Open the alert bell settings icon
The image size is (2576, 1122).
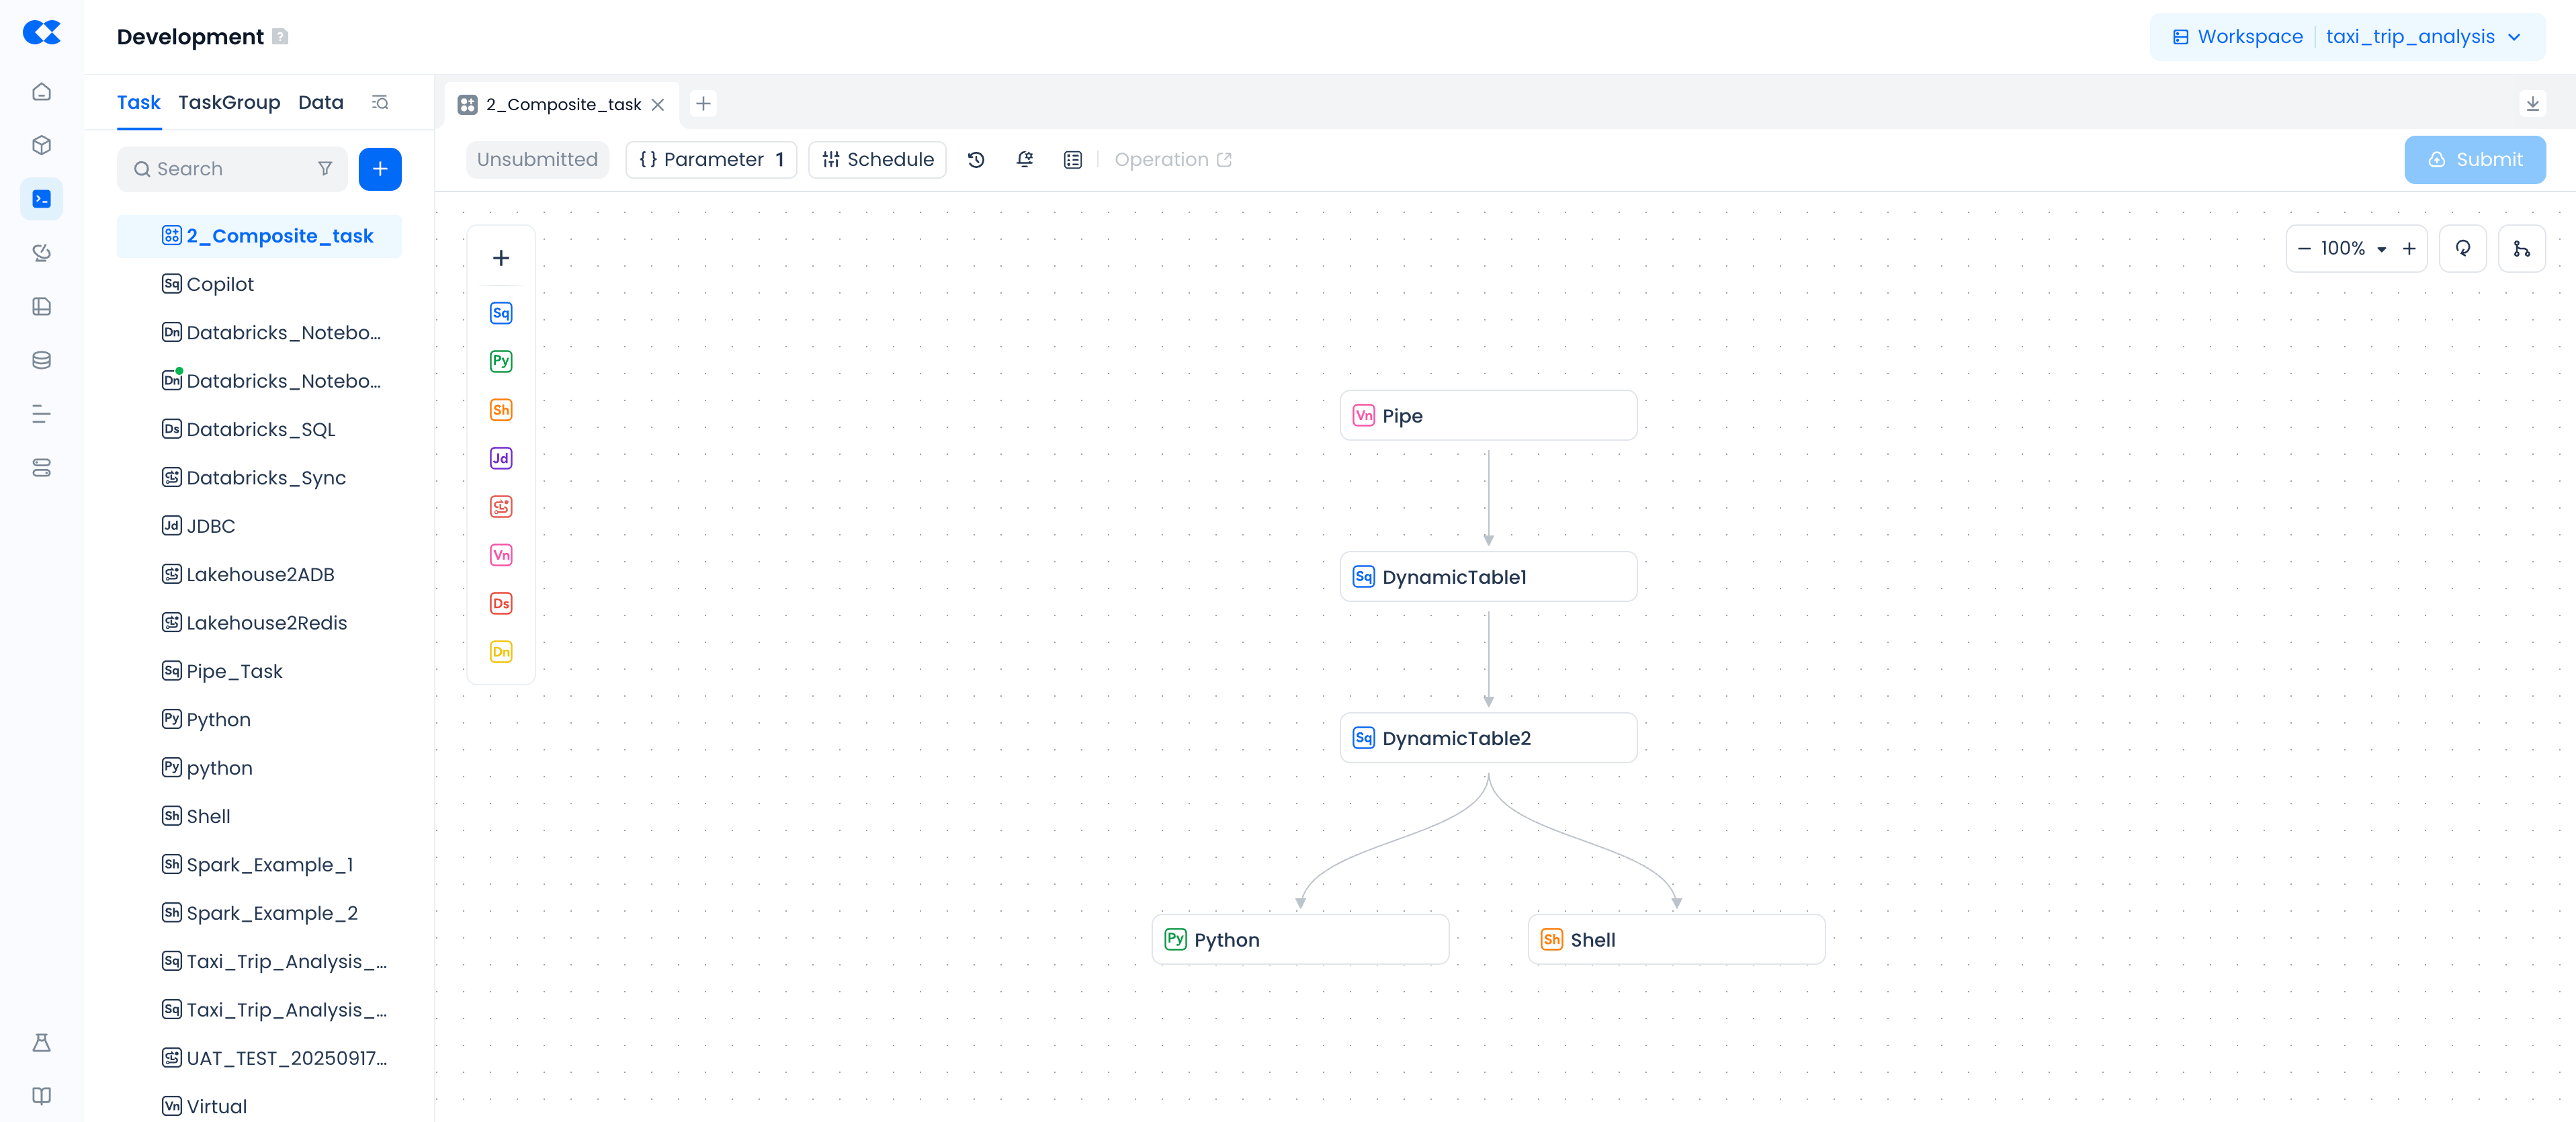coord(1024,160)
